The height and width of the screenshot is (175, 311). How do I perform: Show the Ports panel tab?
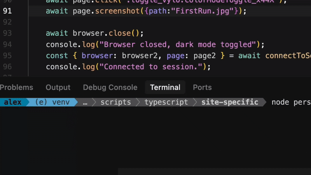coord(202,87)
